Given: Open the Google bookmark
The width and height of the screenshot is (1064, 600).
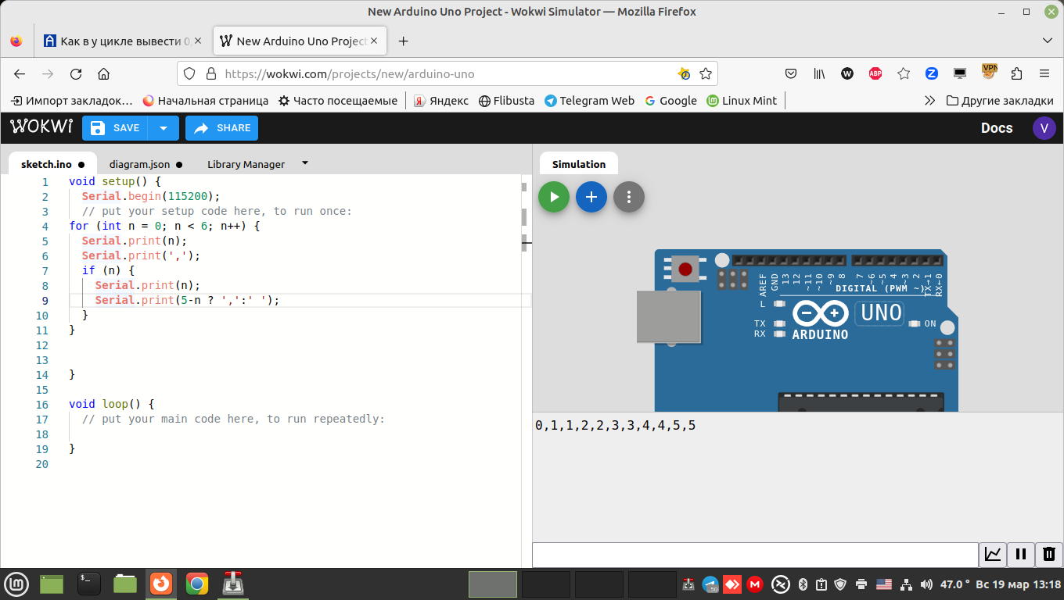Looking at the screenshot, I should (x=670, y=101).
